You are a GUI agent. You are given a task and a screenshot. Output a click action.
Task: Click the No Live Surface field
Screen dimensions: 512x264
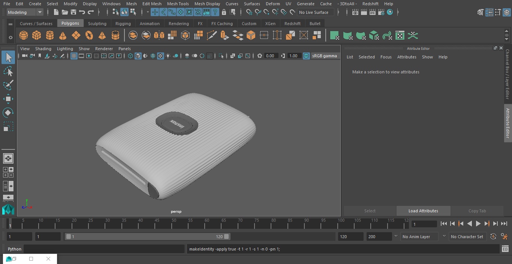tap(315, 12)
